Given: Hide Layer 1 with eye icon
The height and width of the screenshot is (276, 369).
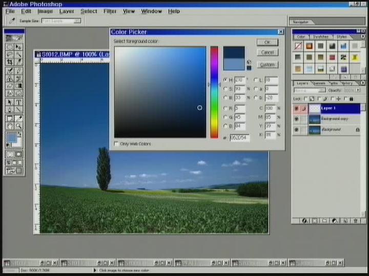Looking at the screenshot, I should point(297,108).
